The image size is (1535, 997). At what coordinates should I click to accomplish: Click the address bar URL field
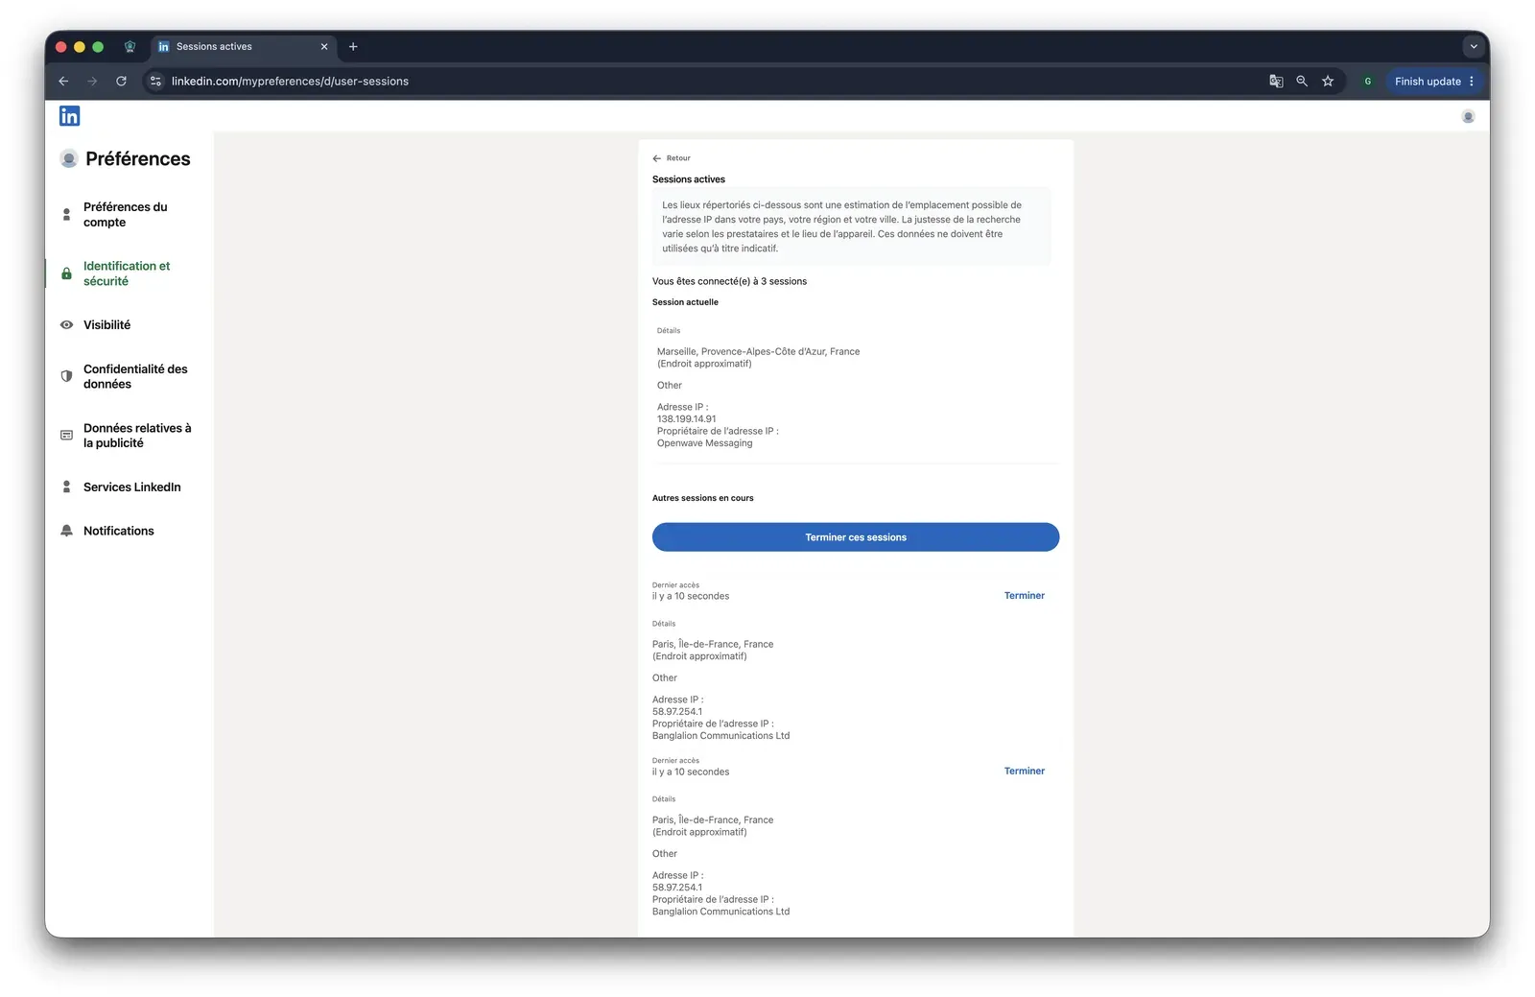pos(710,82)
